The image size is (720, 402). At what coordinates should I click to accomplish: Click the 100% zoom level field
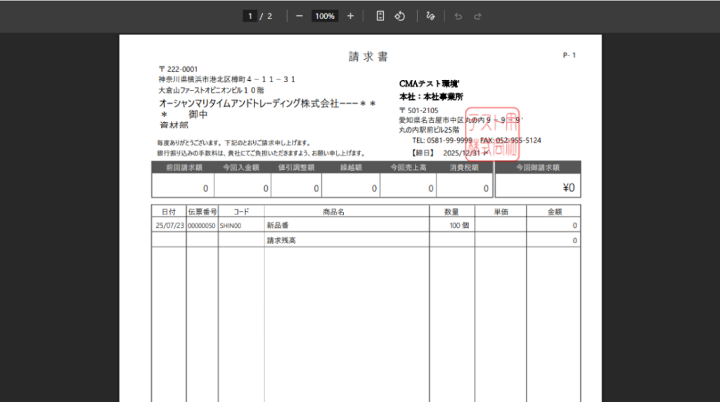click(324, 16)
